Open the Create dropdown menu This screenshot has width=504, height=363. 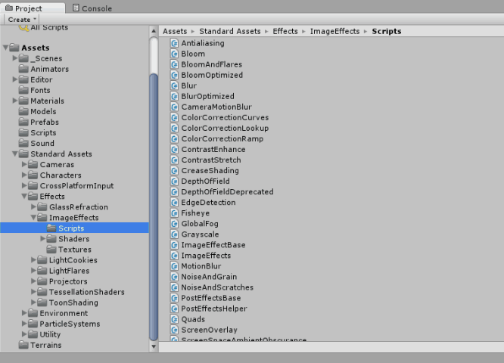(x=22, y=20)
